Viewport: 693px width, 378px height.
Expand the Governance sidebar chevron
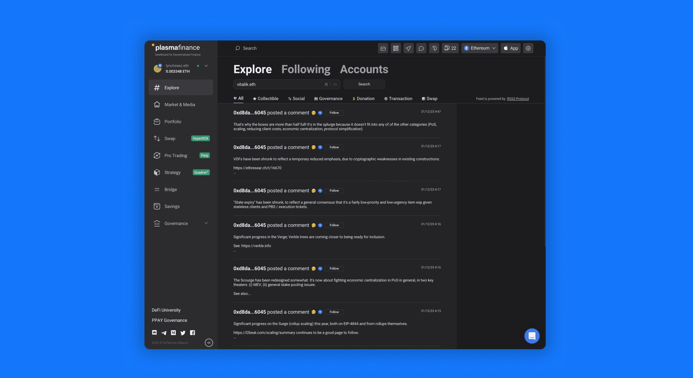[x=206, y=223]
